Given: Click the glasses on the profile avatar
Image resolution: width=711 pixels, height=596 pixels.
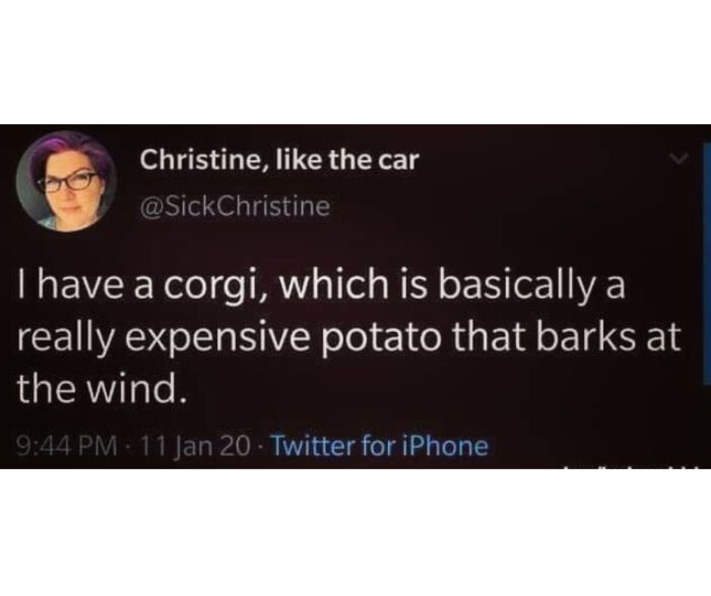Looking at the screenshot, I should click(68, 181).
